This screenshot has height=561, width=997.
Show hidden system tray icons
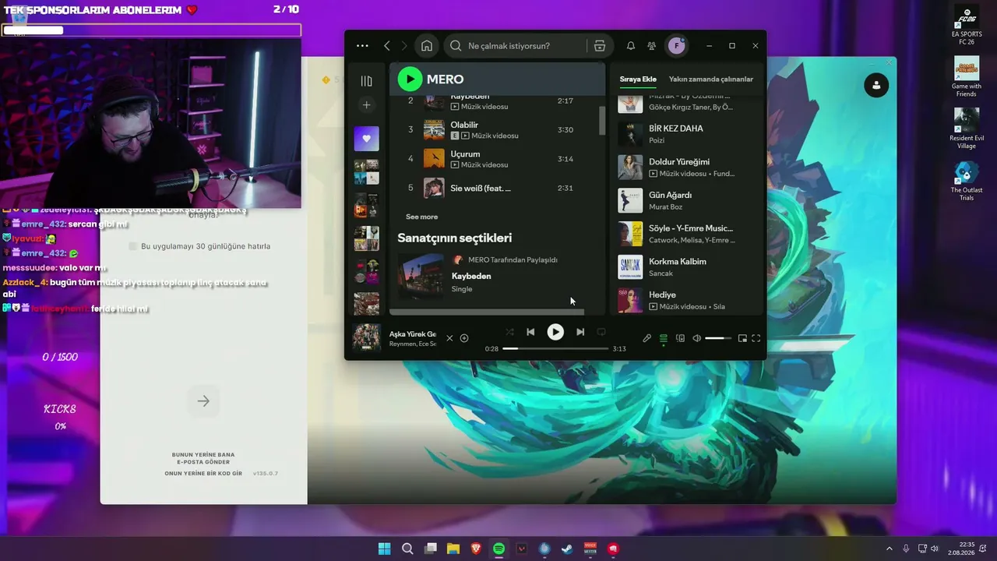(890, 549)
